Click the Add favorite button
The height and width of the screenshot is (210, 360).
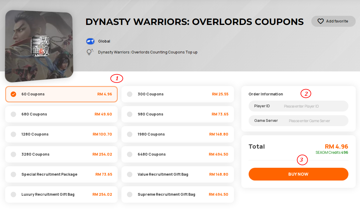(333, 21)
